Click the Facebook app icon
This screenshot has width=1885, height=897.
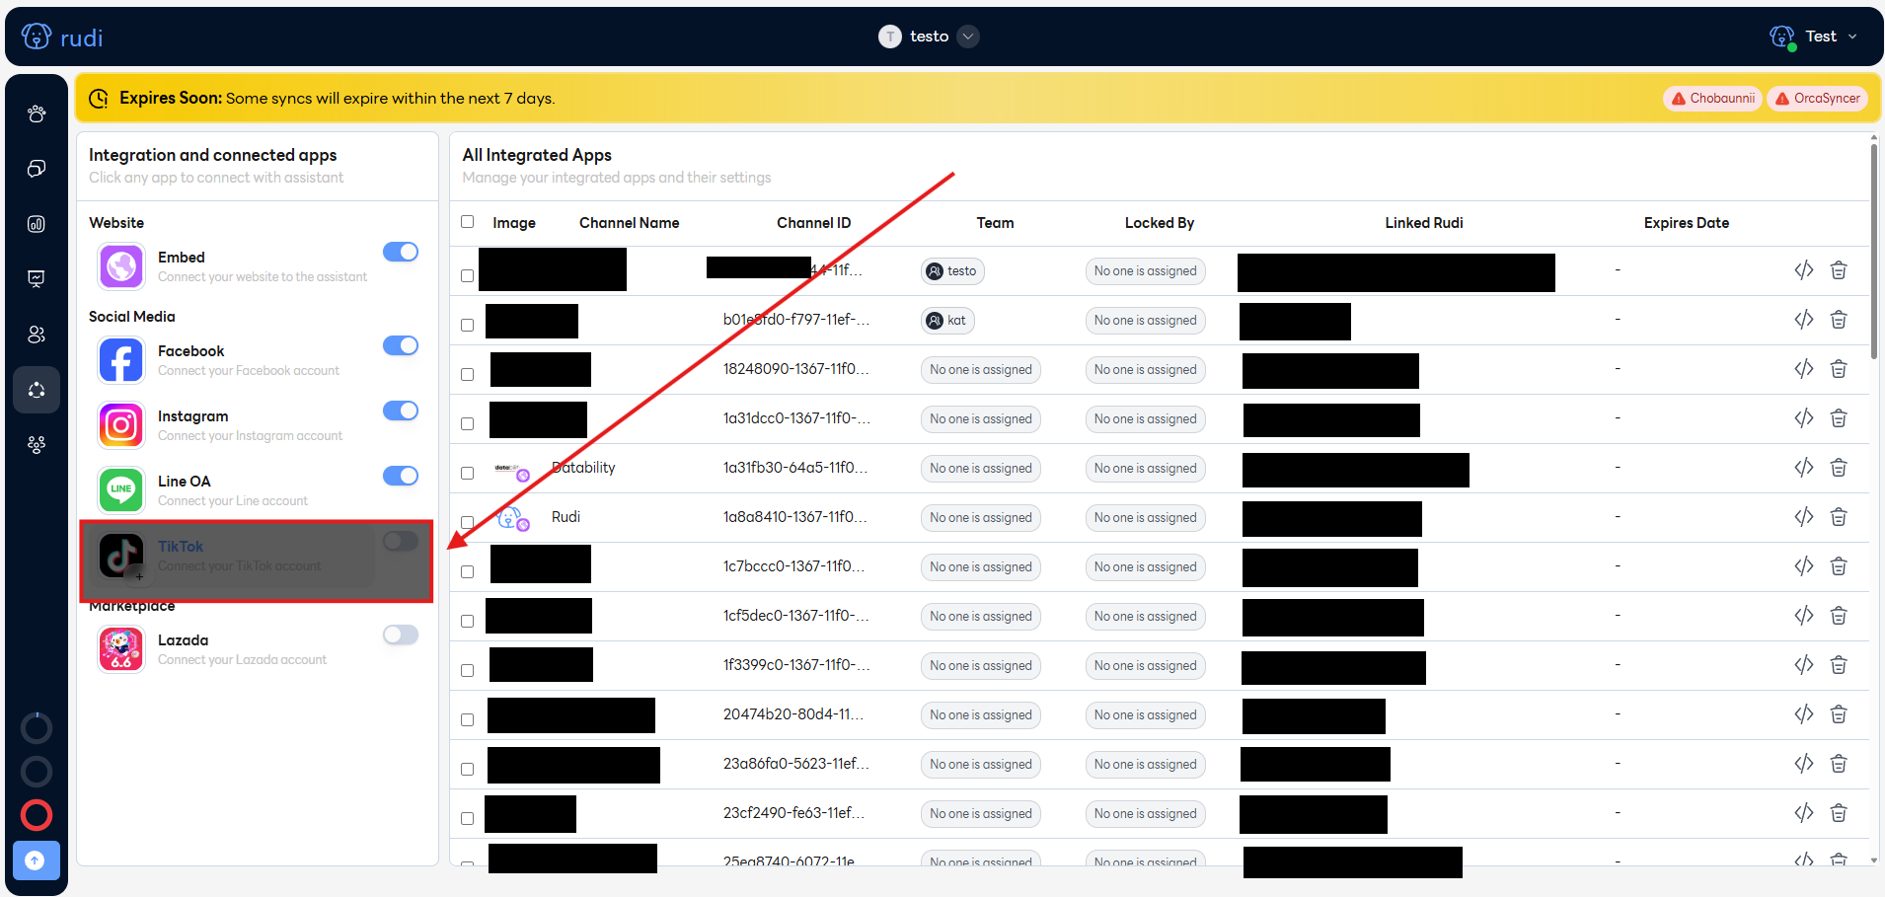121,360
